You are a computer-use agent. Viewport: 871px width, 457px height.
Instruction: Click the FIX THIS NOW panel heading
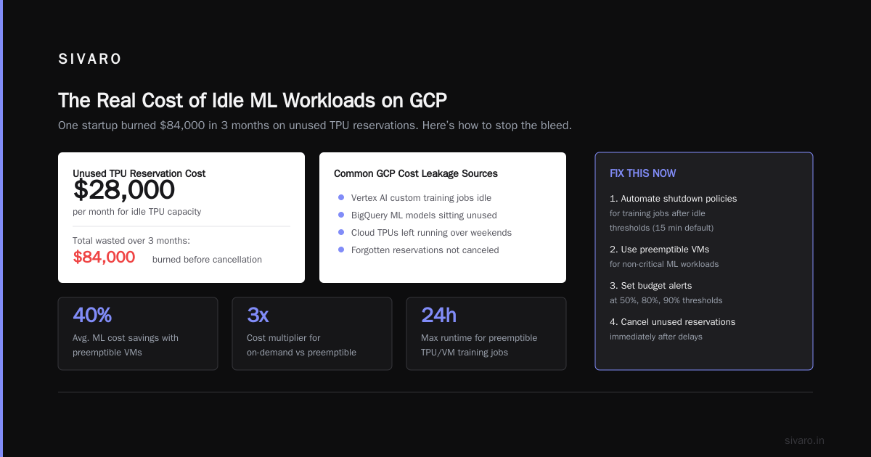[x=643, y=173]
